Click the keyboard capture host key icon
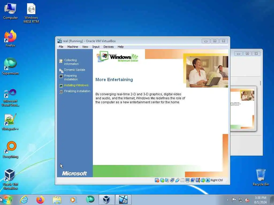Screen dimensions: 274x205 click(x=208, y=180)
